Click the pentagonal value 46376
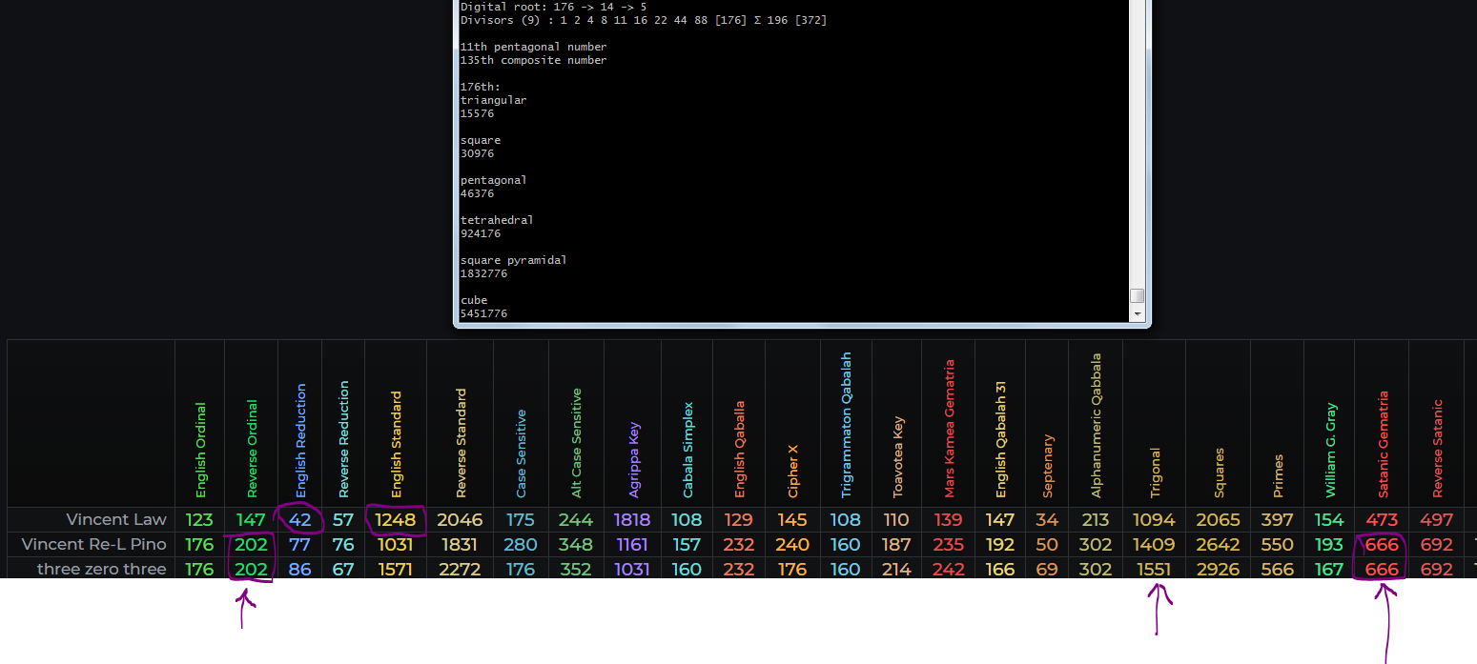The width and height of the screenshot is (1477, 664). [477, 193]
